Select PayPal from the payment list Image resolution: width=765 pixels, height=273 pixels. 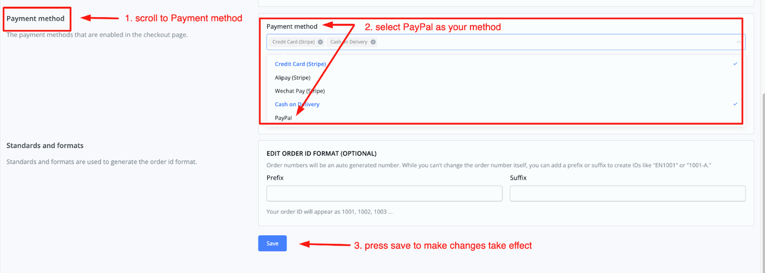click(x=283, y=117)
